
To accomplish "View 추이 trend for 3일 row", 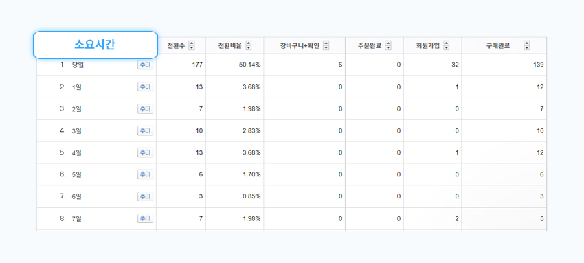I will [145, 130].
